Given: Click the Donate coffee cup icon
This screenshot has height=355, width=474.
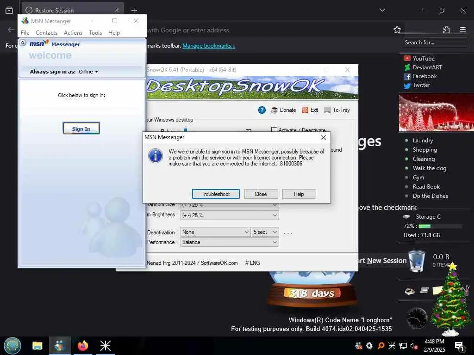Looking at the screenshot, I should click(x=274, y=110).
